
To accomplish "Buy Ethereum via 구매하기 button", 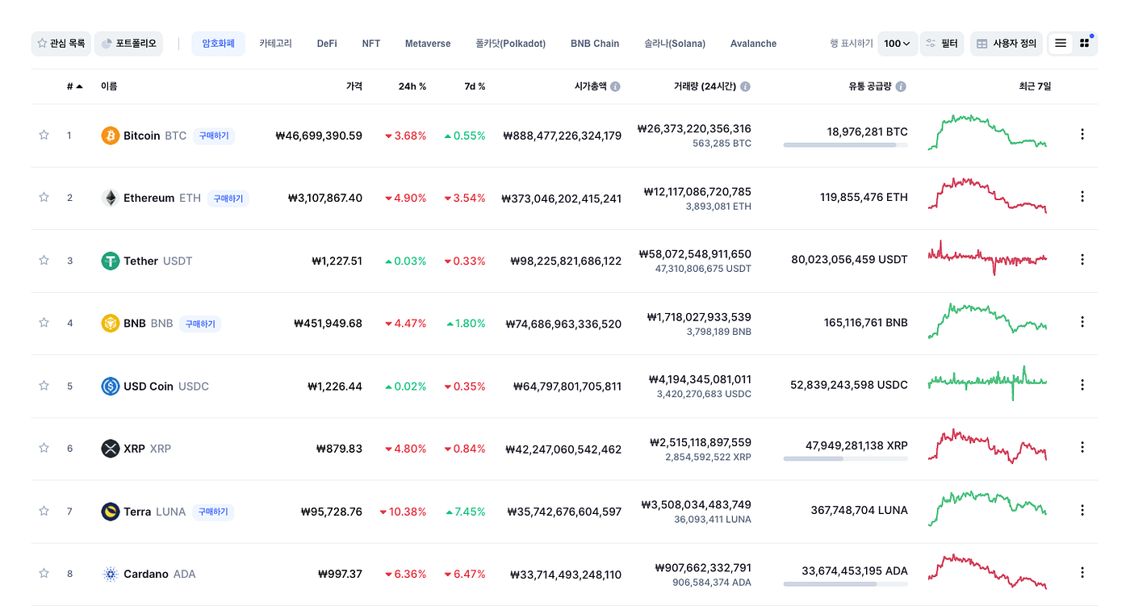I will point(228,198).
